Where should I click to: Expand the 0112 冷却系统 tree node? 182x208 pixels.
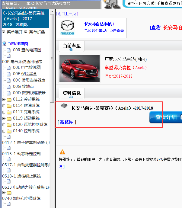(x=4, y=99)
